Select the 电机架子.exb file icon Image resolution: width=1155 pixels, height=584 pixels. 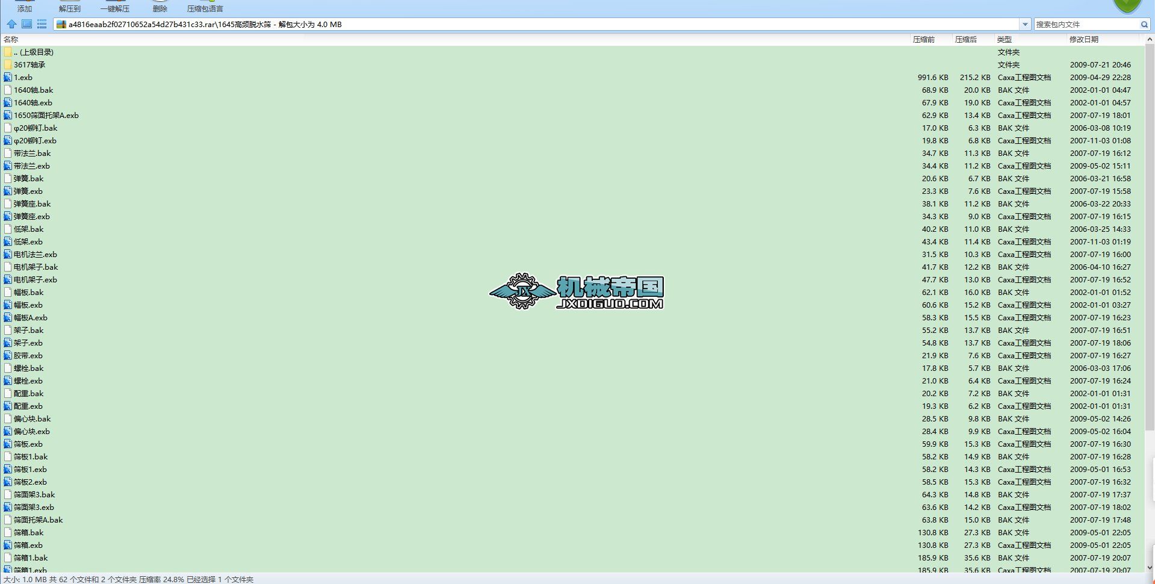click(8, 279)
